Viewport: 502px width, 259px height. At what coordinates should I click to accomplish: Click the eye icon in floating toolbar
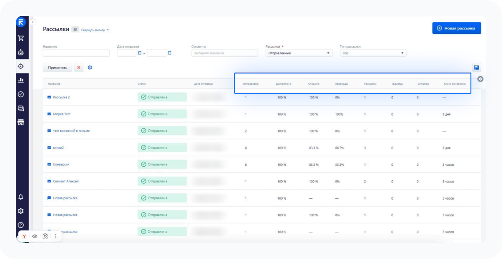[35, 236]
